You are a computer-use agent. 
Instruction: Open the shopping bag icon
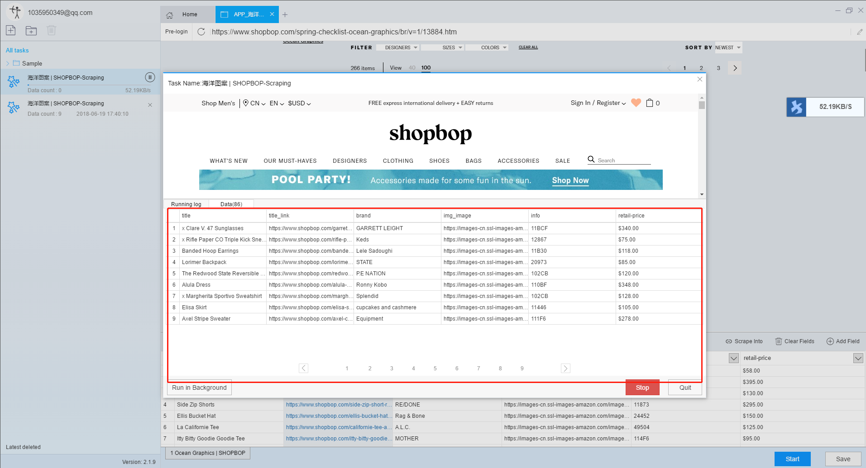click(650, 103)
